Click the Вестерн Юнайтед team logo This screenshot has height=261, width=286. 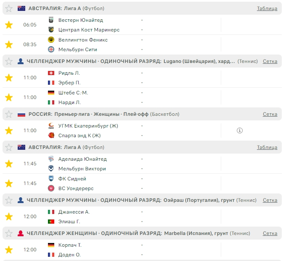[51, 20]
